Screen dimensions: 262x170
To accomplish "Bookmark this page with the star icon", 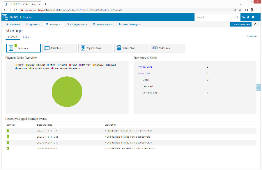I will [240, 10].
